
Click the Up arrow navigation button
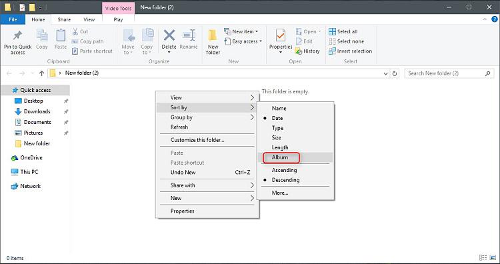pyautogui.click(x=41, y=73)
